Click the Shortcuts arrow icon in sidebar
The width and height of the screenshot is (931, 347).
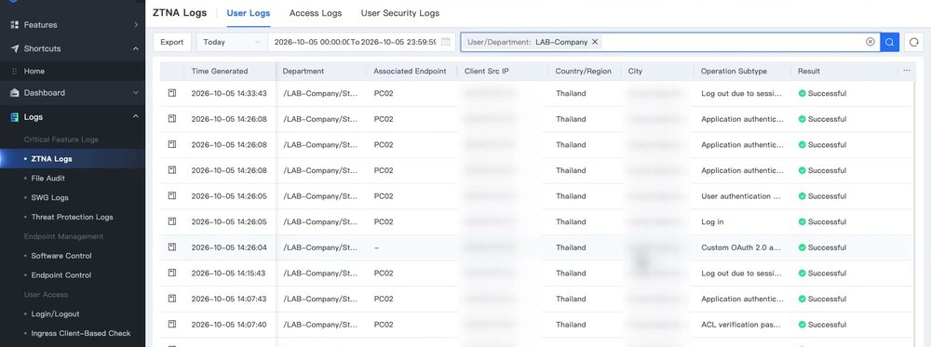(15, 48)
